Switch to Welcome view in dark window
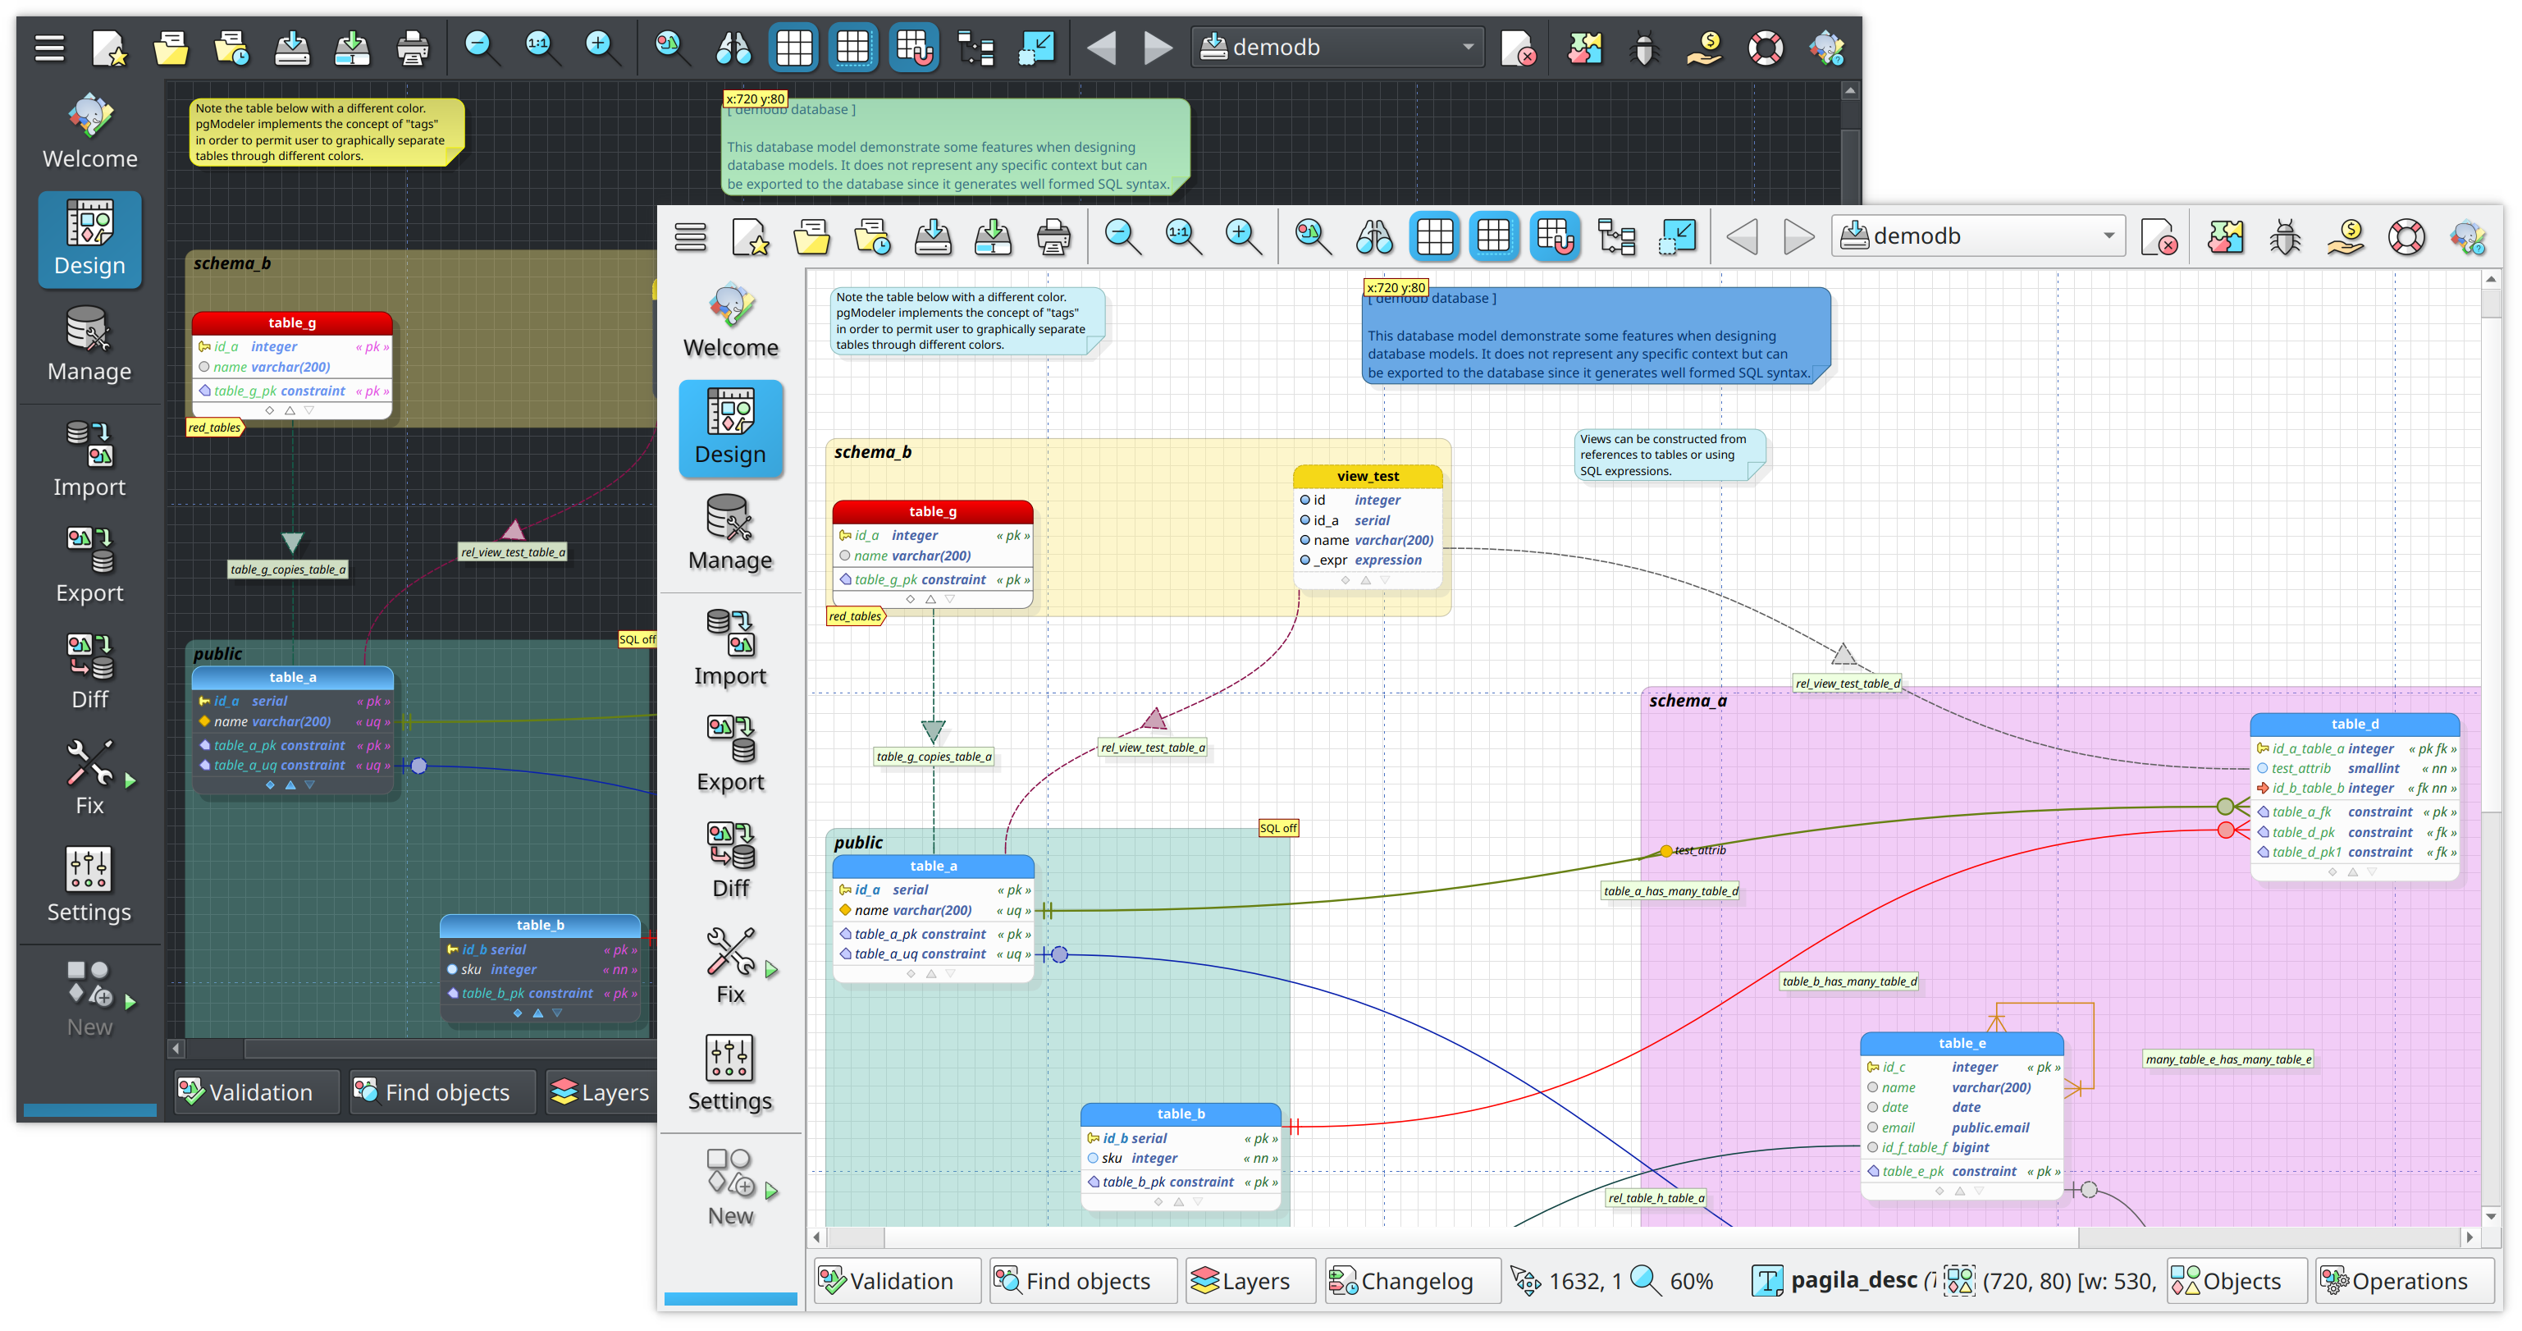The width and height of the screenshot is (2522, 1331). [x=89, y=133]
